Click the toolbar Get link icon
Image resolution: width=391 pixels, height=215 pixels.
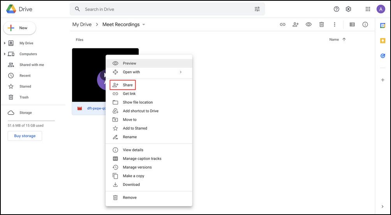(282, 25)
